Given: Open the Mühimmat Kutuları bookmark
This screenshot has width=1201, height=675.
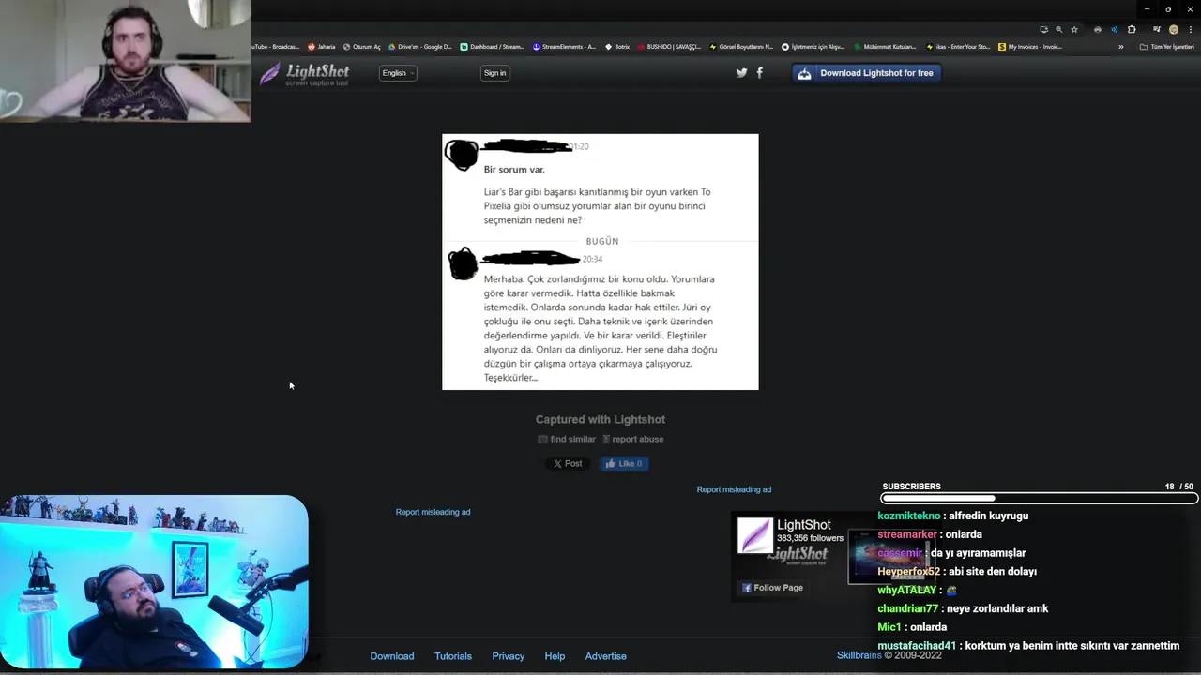Looking at the screenshot, I should (885, 47).
